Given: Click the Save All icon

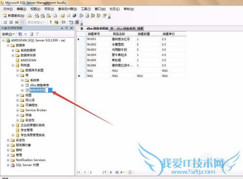Looking at the screenshot, I should (74, 16).
